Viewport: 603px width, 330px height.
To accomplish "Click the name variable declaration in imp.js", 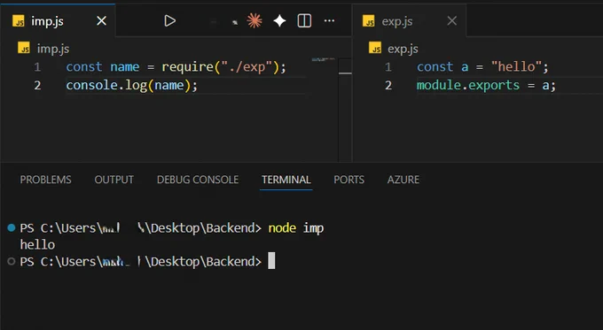I will [x=125, y=67].
